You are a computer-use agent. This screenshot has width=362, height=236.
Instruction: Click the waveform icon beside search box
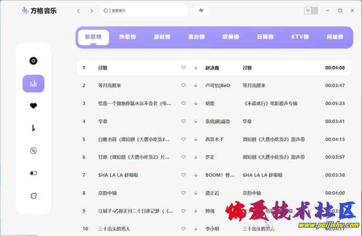201,10
